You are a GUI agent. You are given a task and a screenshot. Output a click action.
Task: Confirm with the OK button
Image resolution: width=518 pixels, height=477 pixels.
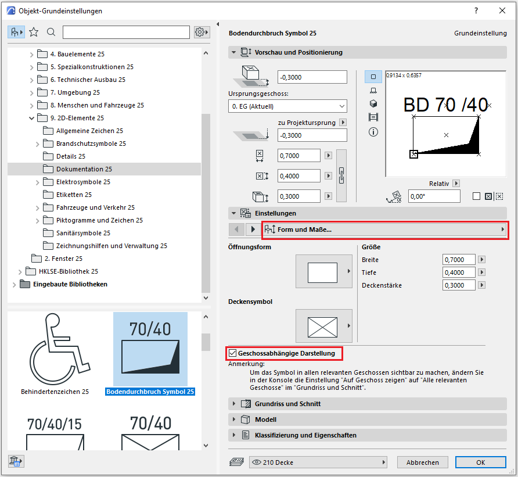tap(480, 462)
